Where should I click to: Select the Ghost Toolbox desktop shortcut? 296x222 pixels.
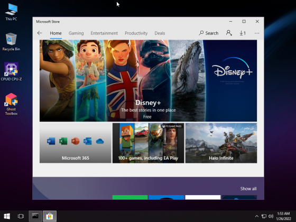click(x=11, y=104)
